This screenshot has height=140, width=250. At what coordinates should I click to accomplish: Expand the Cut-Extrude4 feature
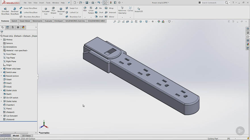1,116
